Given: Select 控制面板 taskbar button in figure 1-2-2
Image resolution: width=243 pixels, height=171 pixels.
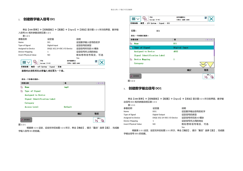Looking at the screenshot, I should pyautogui.click(x=136, y=76).
